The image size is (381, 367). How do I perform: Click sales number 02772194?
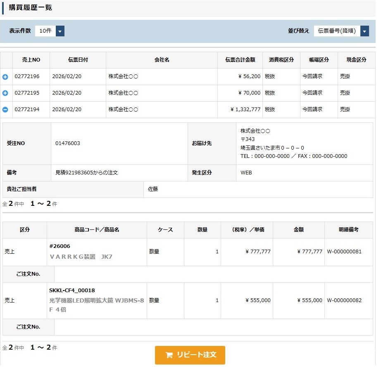(27, 110)
